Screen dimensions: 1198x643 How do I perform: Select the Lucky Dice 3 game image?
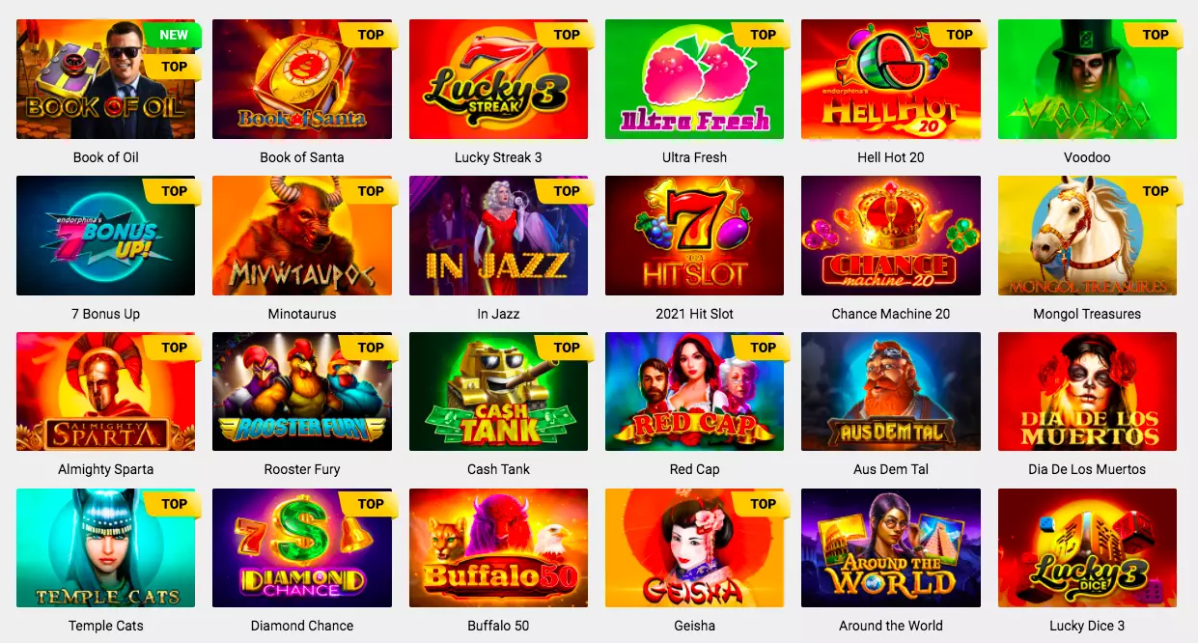click(x=1087, y=548)
